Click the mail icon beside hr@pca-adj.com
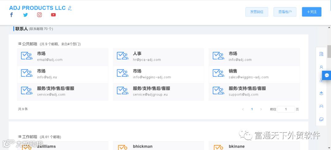 (123, 56)
